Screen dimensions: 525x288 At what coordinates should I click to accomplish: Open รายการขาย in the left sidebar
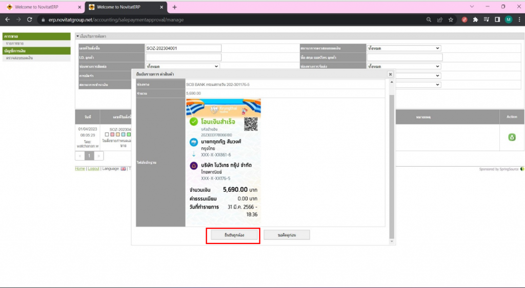[14, 43]
